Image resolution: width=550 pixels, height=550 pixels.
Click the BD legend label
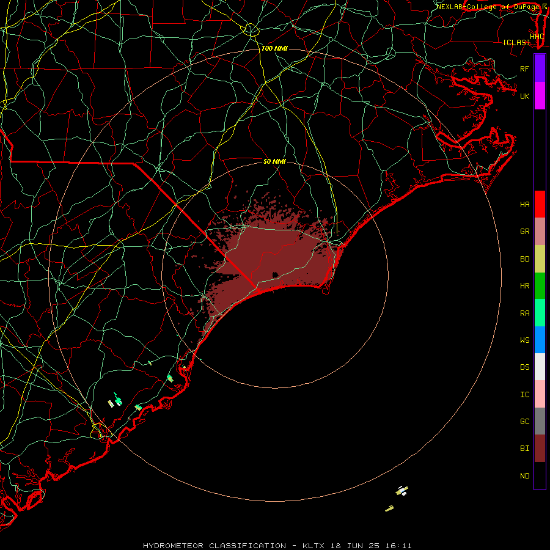point(524,259)
